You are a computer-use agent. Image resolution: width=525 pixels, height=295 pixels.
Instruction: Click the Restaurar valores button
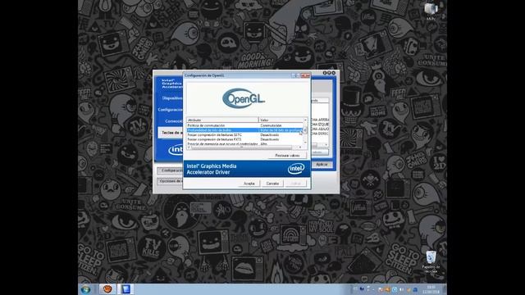287,156
